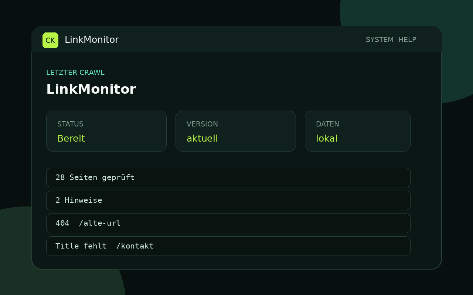Select the STATUS Bereit card

(x=106, y=131)
